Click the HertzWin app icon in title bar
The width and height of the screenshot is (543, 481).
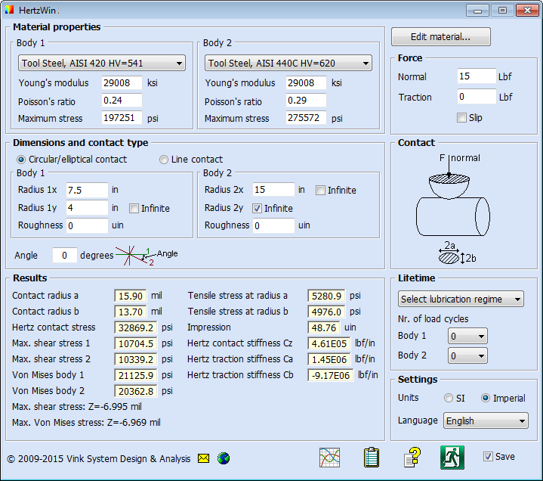pyautogui.click(x=11, y=11)
